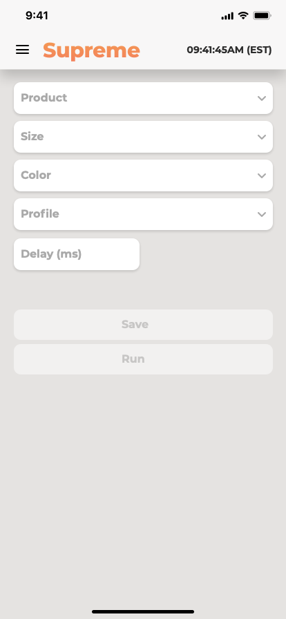Click the Product dropdown chevron arrow
The height and width of the screenshot is (619, 286).
(x=262, y=98)
